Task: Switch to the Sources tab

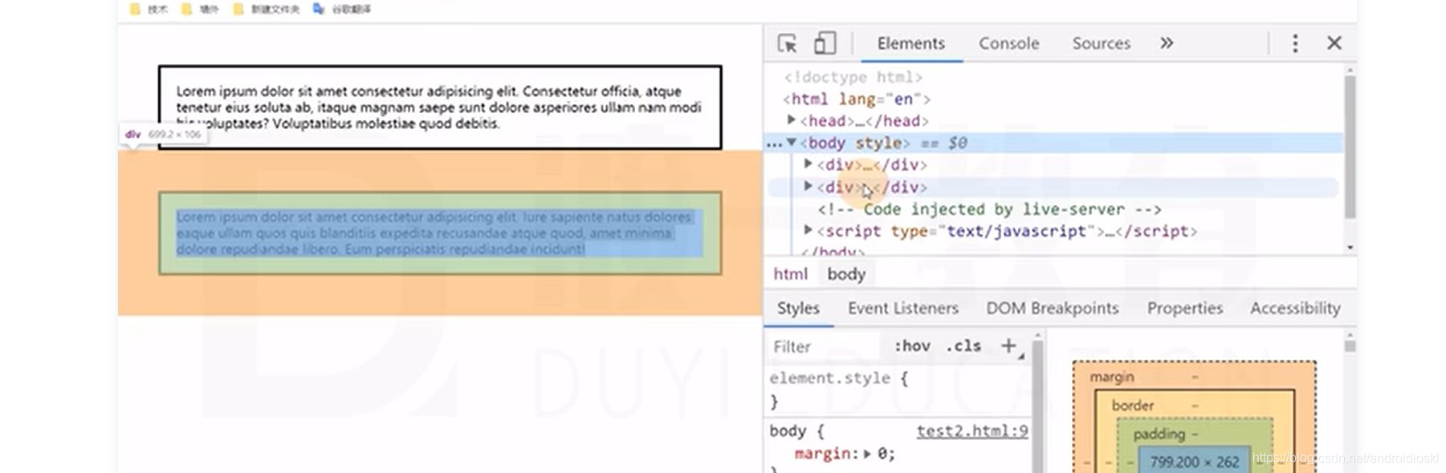Action: click(x=1102, y=43)
